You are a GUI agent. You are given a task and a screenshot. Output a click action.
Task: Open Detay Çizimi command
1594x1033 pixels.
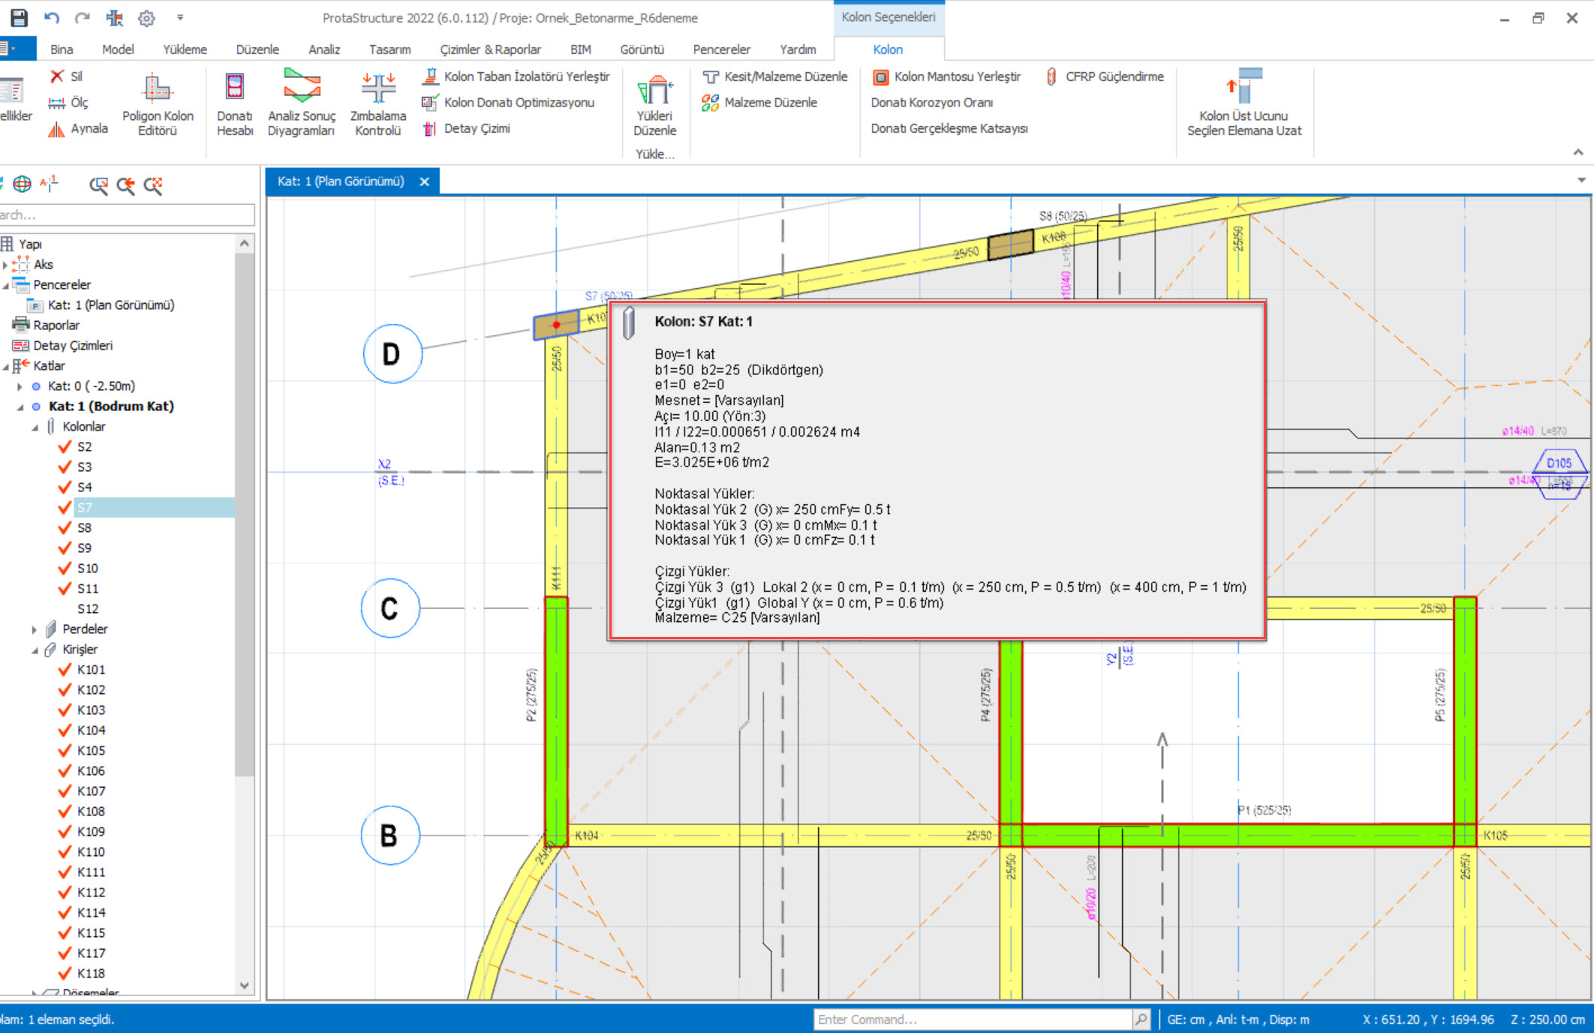tap(467, 128)
